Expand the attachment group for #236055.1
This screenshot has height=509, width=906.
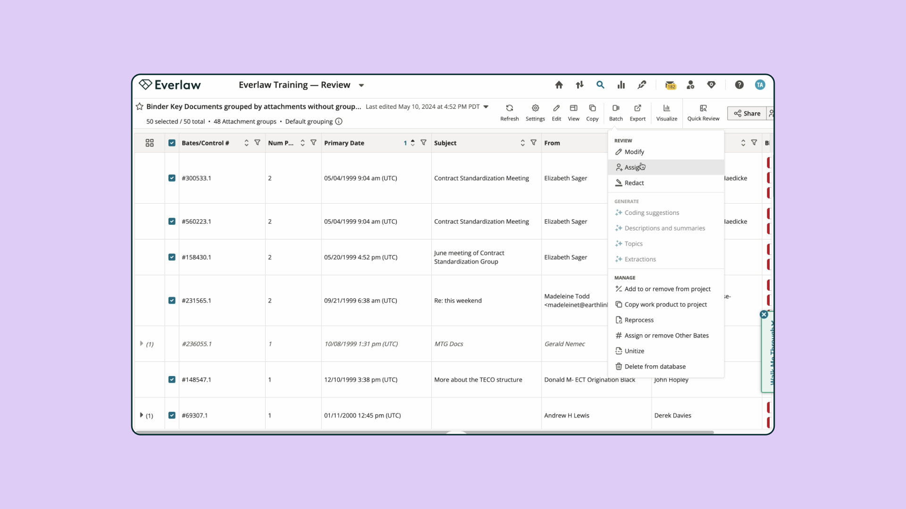point(141,344)
